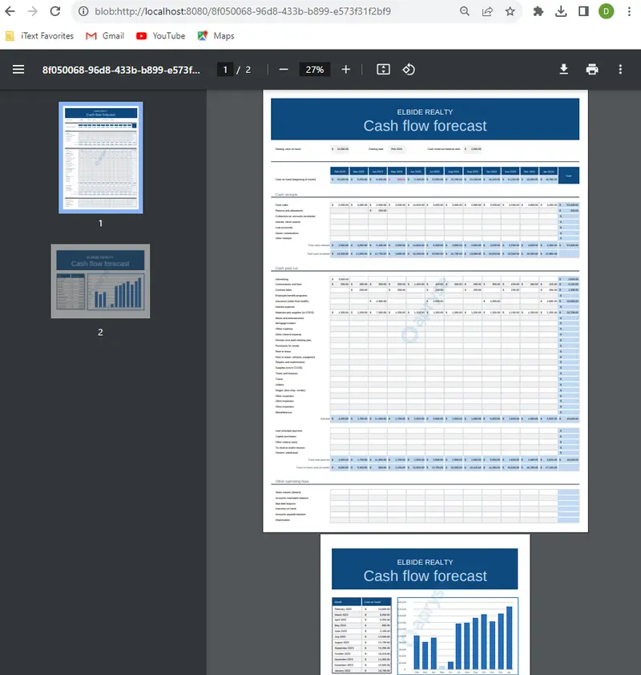Click the PDF file name title
This screenshot has width=641, height=675.
[121, 70]
